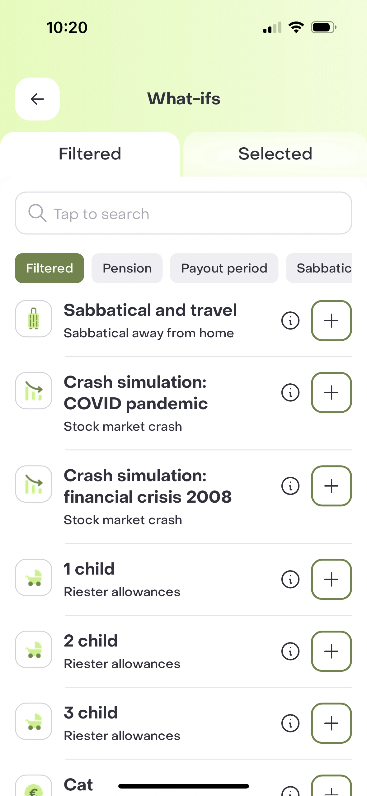Image resolution: width=367 pixels, height=796 pixels.
Task: Focus the Tap to search field
Action: (x=184, y=213)
